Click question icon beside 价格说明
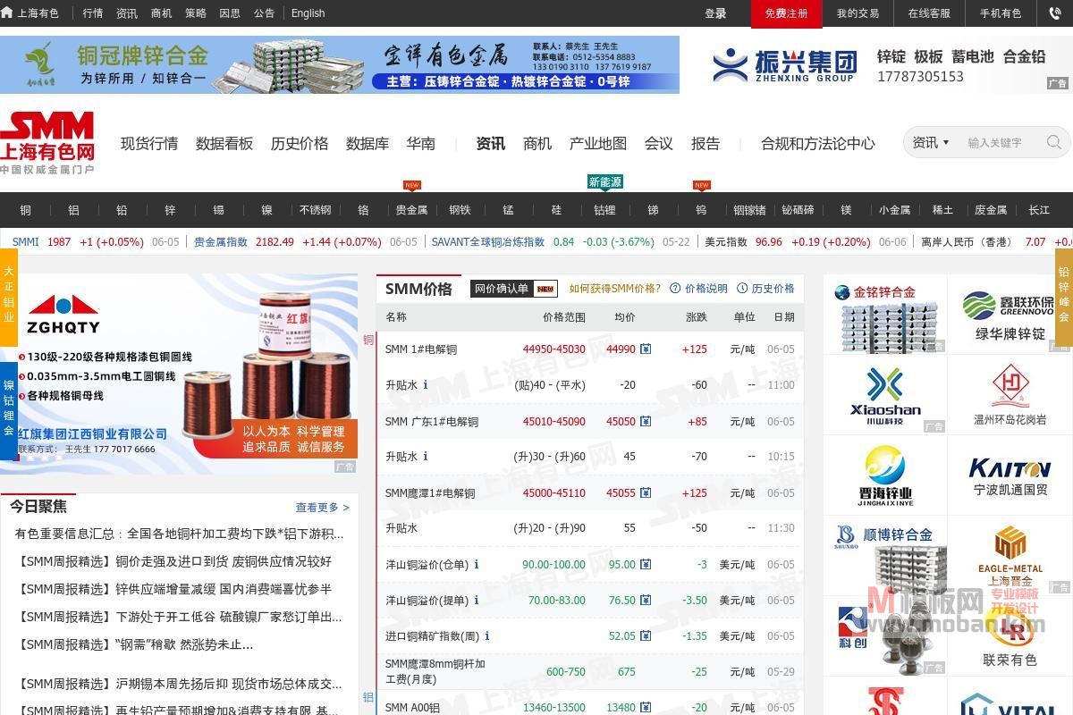 (675, 289)
